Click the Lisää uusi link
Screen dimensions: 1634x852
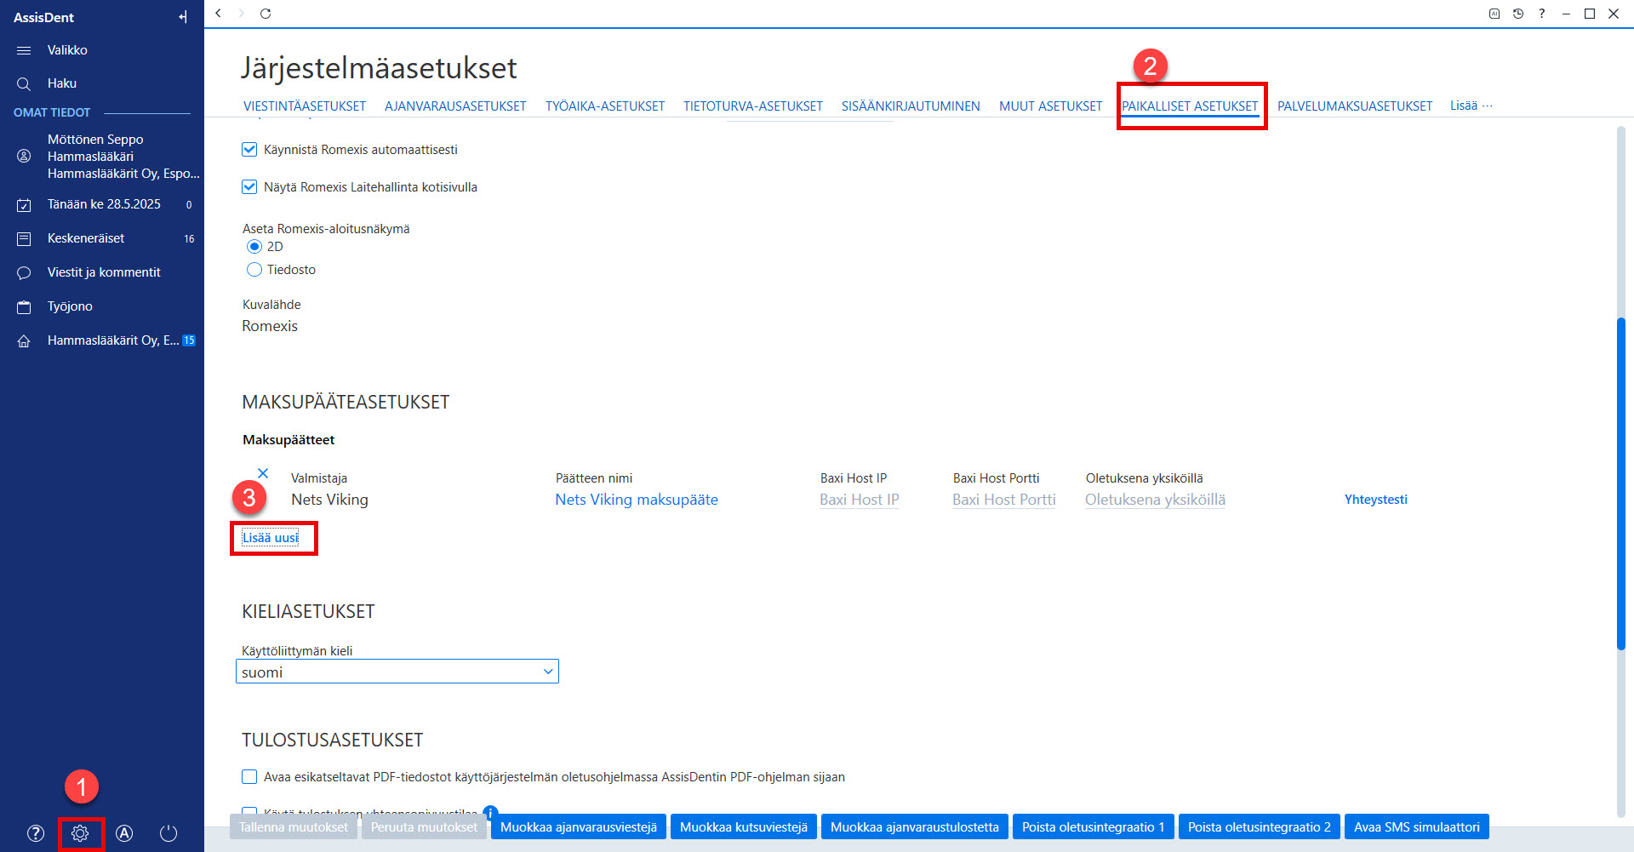point(271,538)
